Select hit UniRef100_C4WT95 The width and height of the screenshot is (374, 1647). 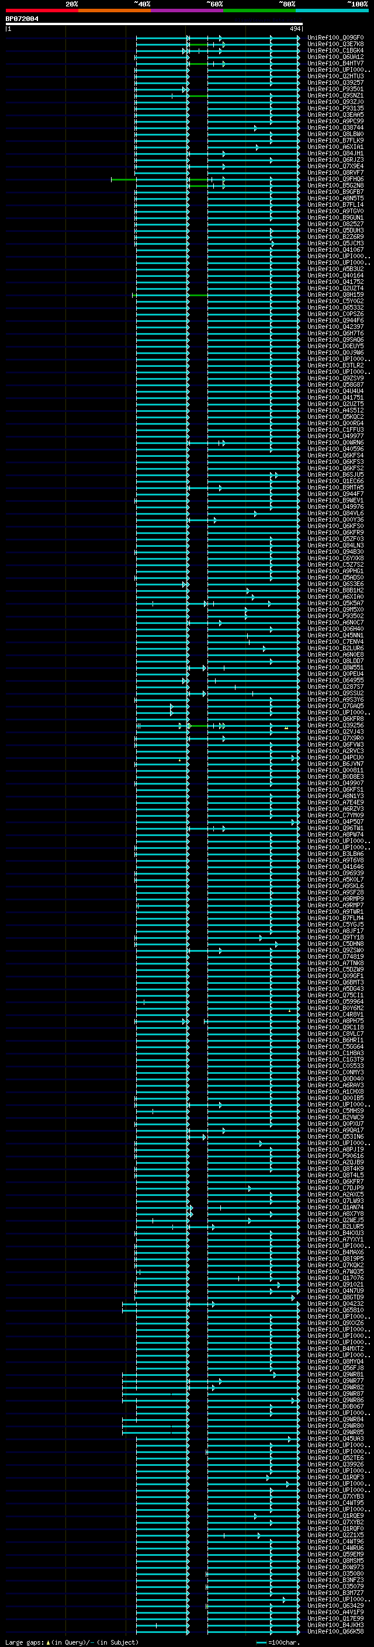click(x=335, y=1503)
